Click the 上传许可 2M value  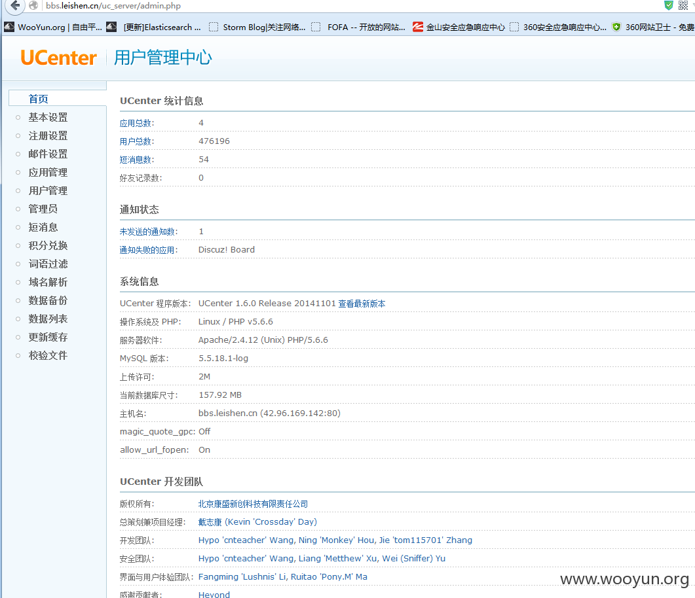pos(204,377)
